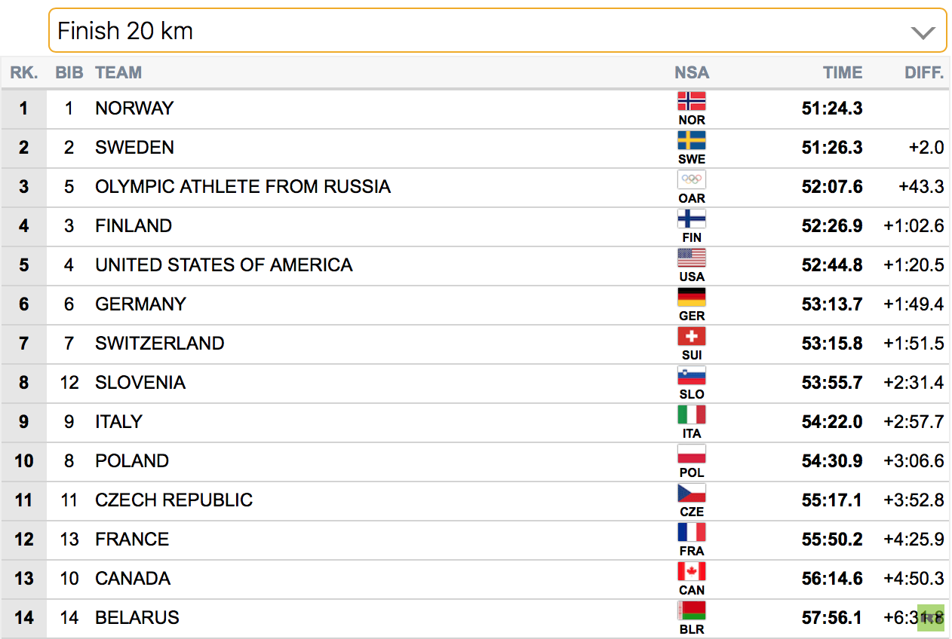The width and height of the screenshot is (952, 639).
Task: Select the CZECH REPUBLIC team name
Action: tap(174, 500)
